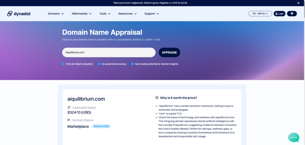This screenshot has width=305, height=145.
Task: Click the Dynadot logo icon
Action: click(x=10, y=14)
